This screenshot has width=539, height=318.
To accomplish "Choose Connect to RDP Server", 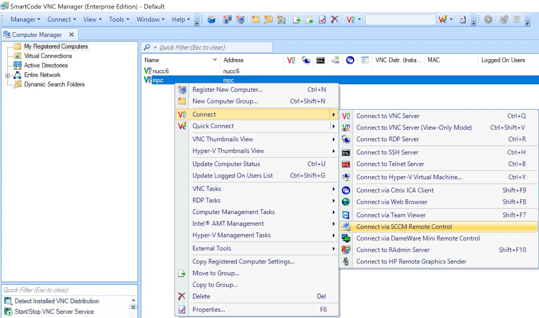I will point(438,139).
